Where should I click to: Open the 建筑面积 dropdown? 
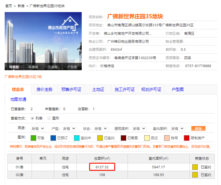click(139, 128)
